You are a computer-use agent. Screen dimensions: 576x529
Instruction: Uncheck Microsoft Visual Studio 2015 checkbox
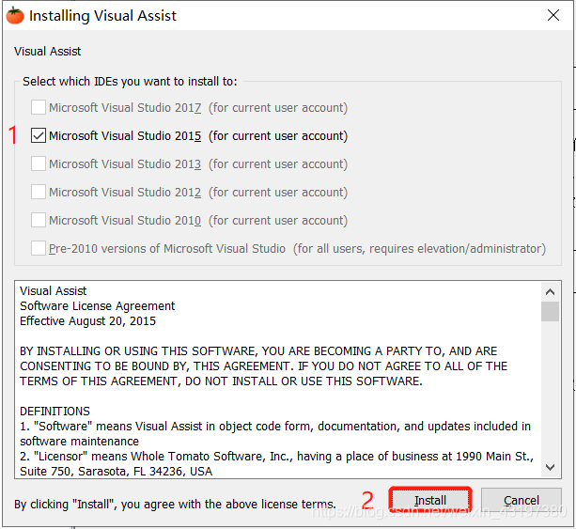pos(39,135)
